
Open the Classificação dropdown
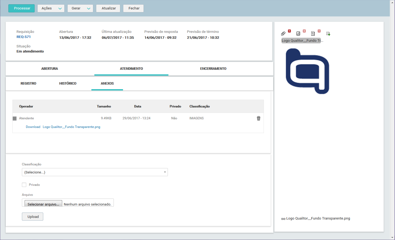(95, 172)
